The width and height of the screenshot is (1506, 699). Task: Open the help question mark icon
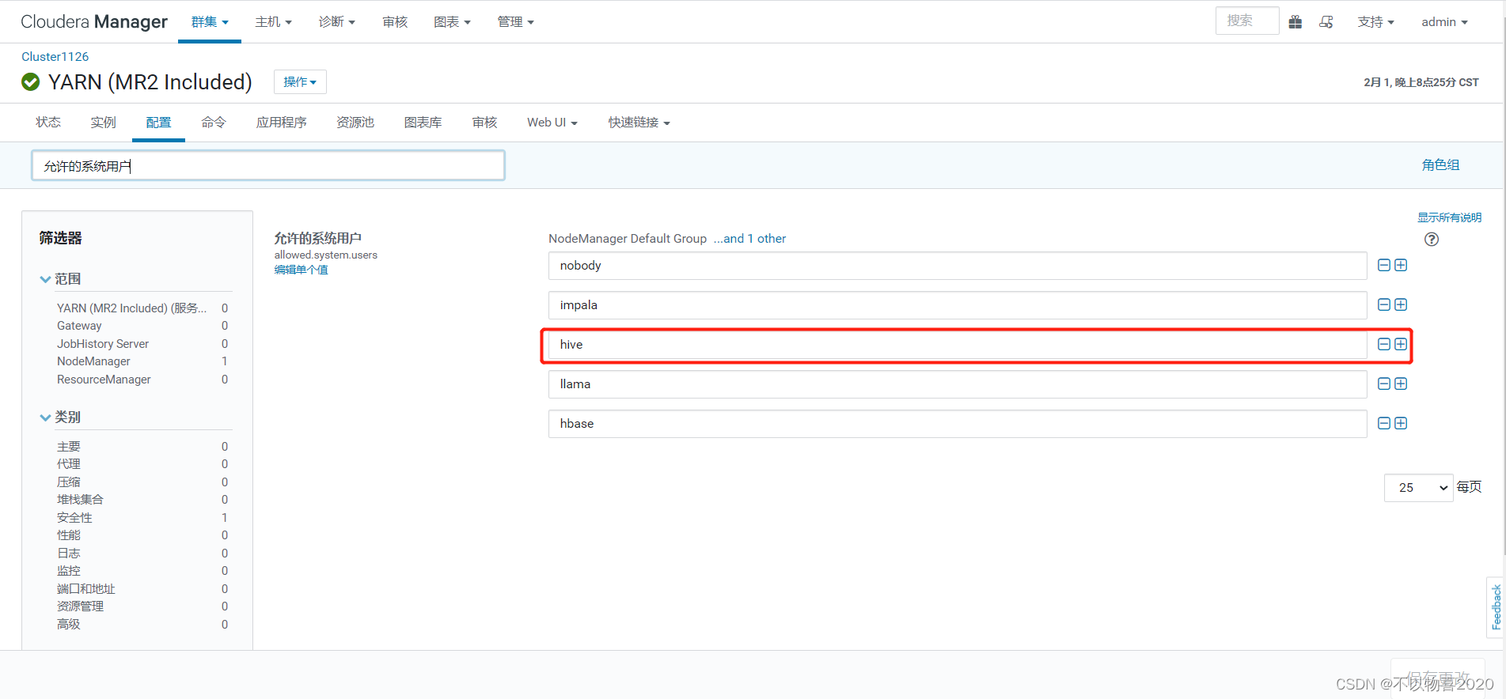point(1432,239)
